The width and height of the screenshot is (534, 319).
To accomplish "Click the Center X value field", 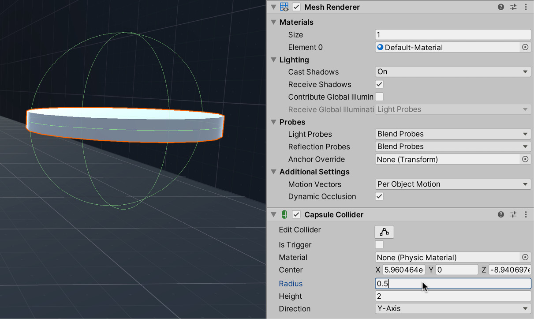I will click(x=403, y=270).
